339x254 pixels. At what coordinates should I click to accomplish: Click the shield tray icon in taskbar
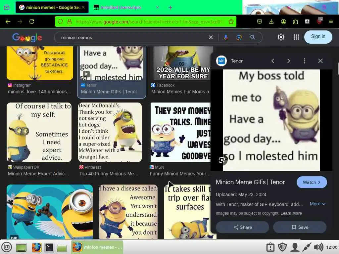282,247
